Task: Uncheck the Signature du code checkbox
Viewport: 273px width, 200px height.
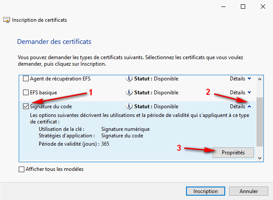Action: tap(26, 107)
